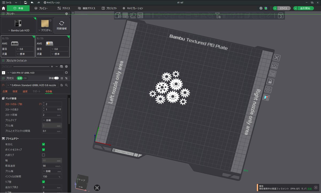
Task: Open the その他 settings tab
Action: coord(49,92)
